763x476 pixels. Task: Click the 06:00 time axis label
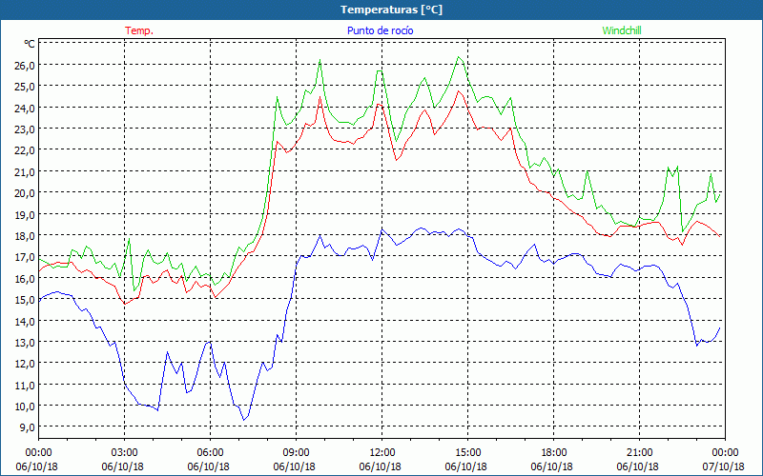[210, 453]
